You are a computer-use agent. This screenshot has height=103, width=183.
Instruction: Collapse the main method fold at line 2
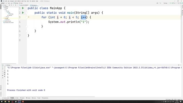(27, 13)
